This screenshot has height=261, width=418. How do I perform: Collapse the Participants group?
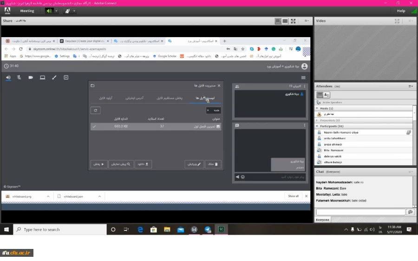tap(318, 126)
